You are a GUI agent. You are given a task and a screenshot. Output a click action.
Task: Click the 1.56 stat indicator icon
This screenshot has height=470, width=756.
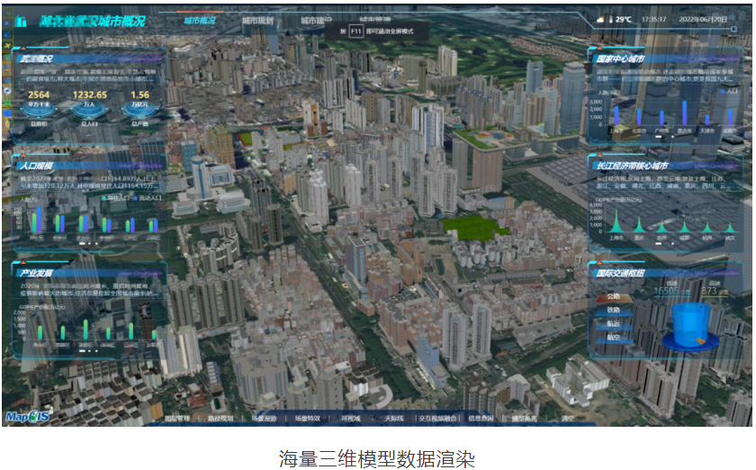click(140, 106)
